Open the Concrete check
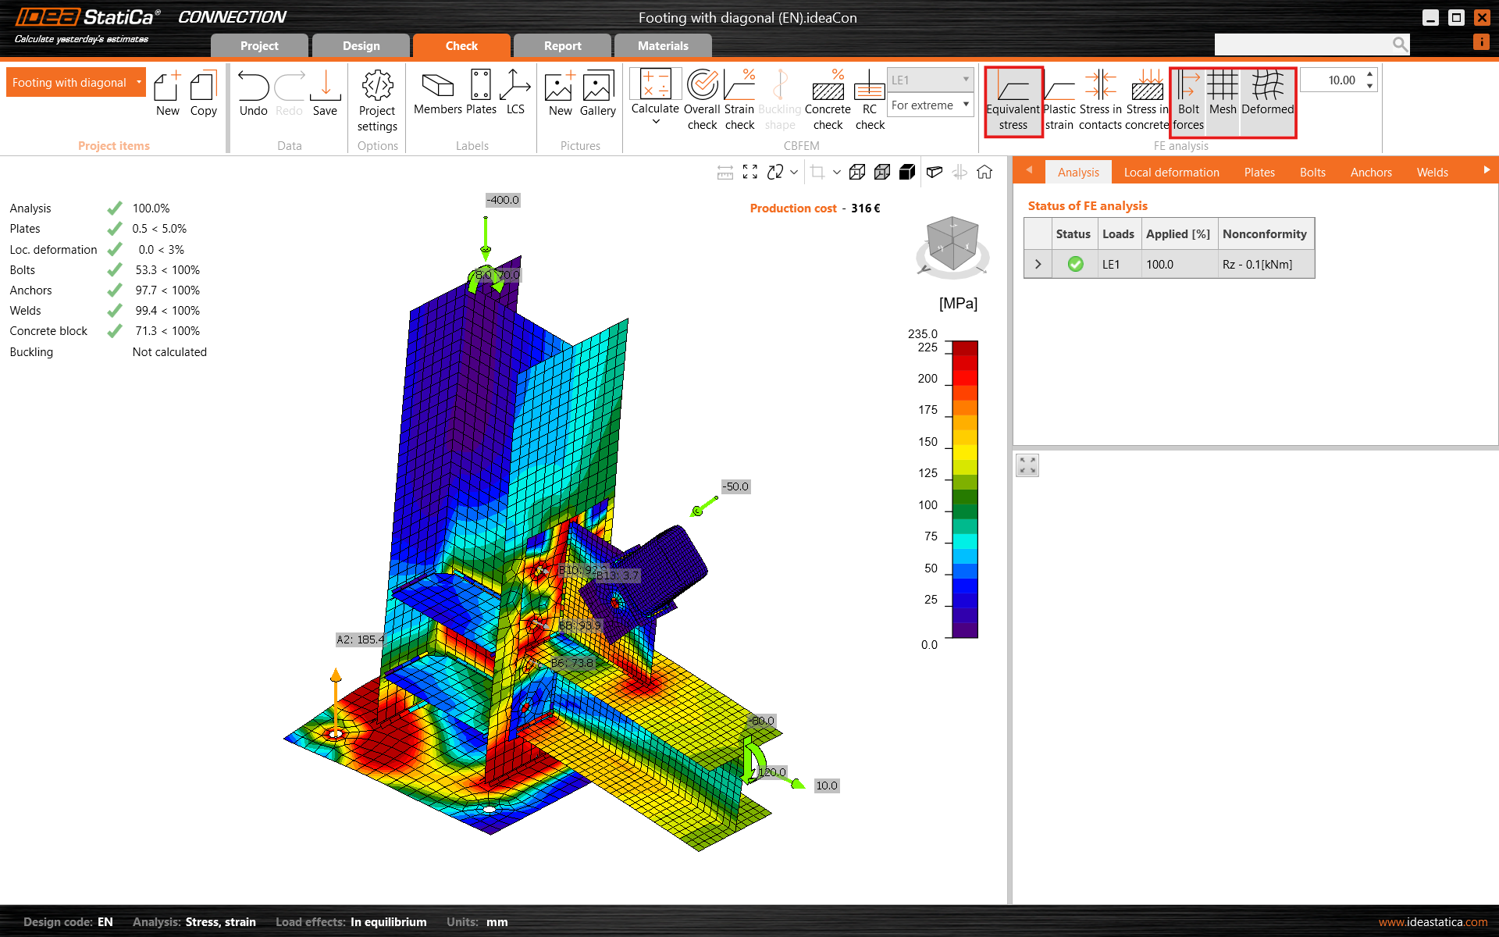 click(x=828, y=100)
